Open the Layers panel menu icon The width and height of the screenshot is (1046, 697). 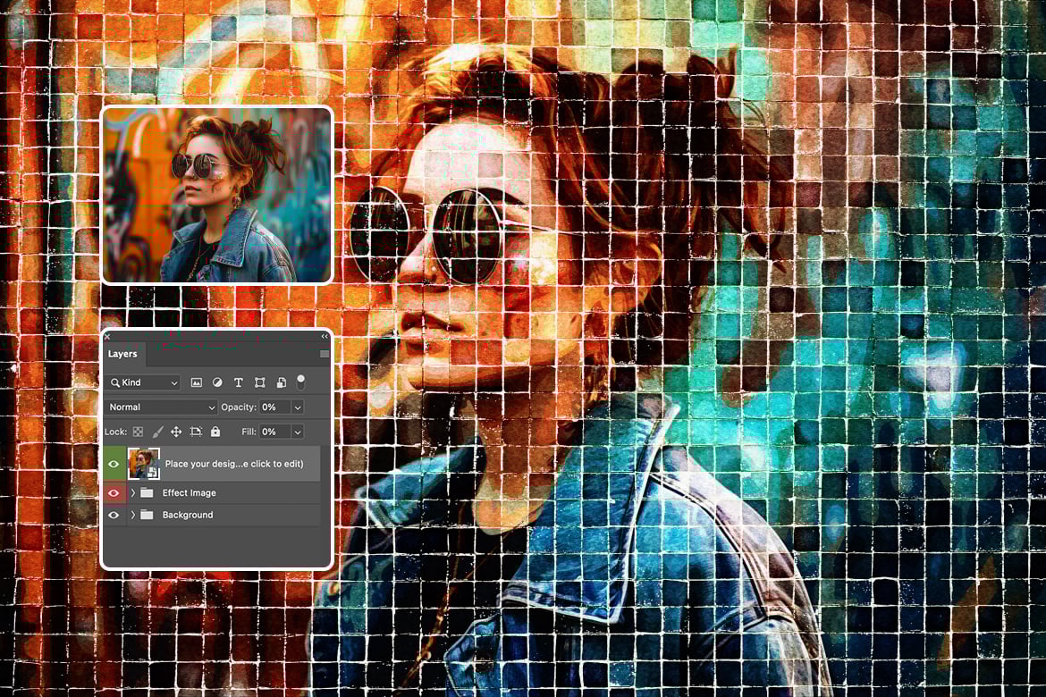(325, 354)
